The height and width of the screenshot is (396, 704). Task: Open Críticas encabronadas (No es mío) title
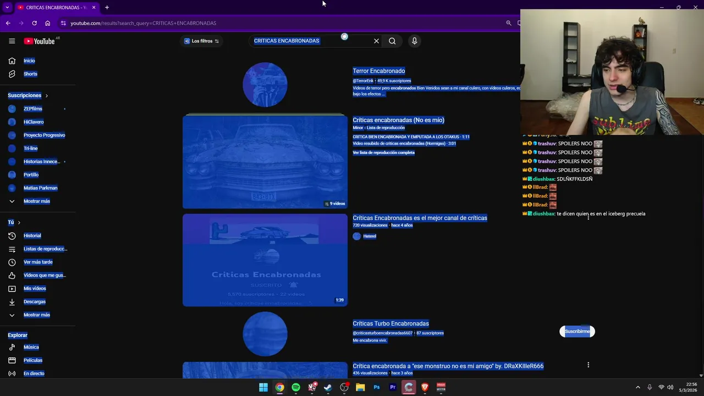click(398, 120)
